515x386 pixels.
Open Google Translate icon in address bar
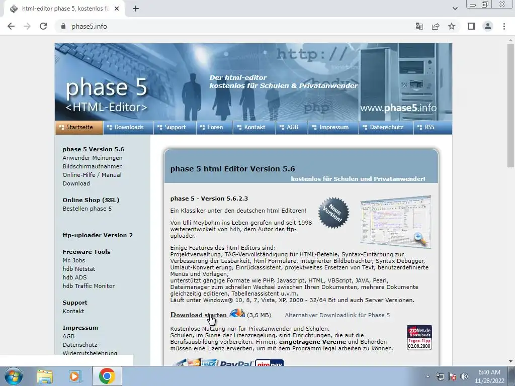419,26
